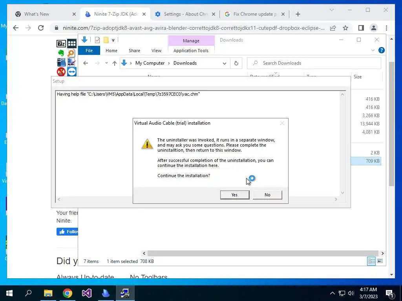Switch to the Fix Chrome update problems tab
The image size is (402, 301).
coord(255,14)
